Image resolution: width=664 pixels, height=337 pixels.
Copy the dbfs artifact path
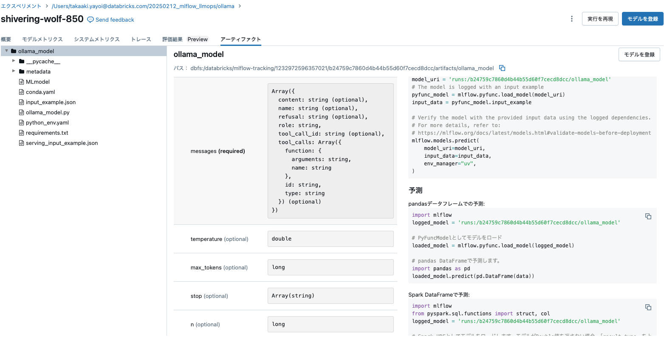(x=502, y=68)
